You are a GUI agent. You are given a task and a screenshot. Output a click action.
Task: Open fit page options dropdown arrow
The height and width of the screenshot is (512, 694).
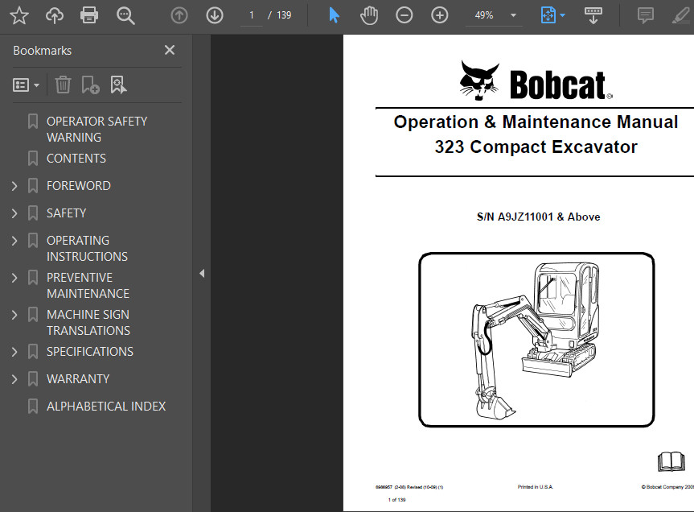click(563, 15)
